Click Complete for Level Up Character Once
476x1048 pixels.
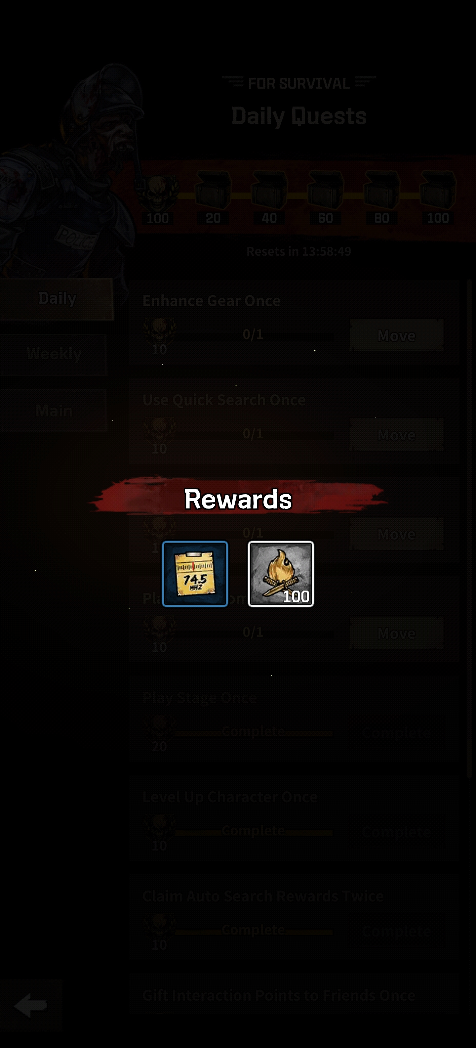click(396, 832)
